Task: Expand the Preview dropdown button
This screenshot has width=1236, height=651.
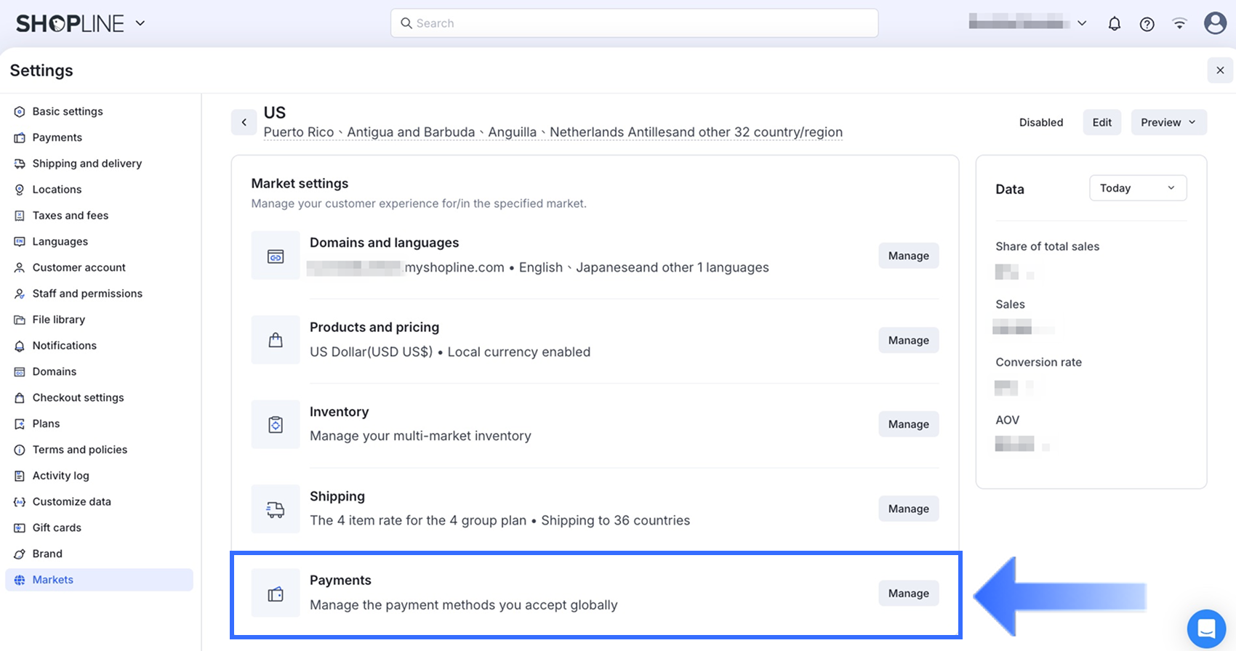Action: coord(1168,122)
